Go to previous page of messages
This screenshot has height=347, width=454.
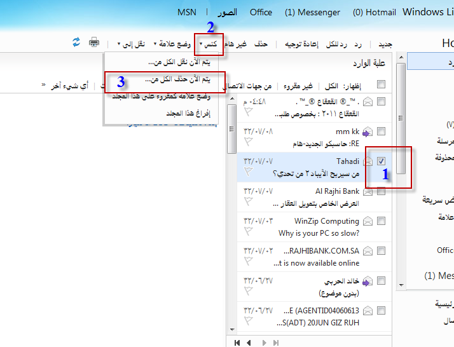[249, 343]
